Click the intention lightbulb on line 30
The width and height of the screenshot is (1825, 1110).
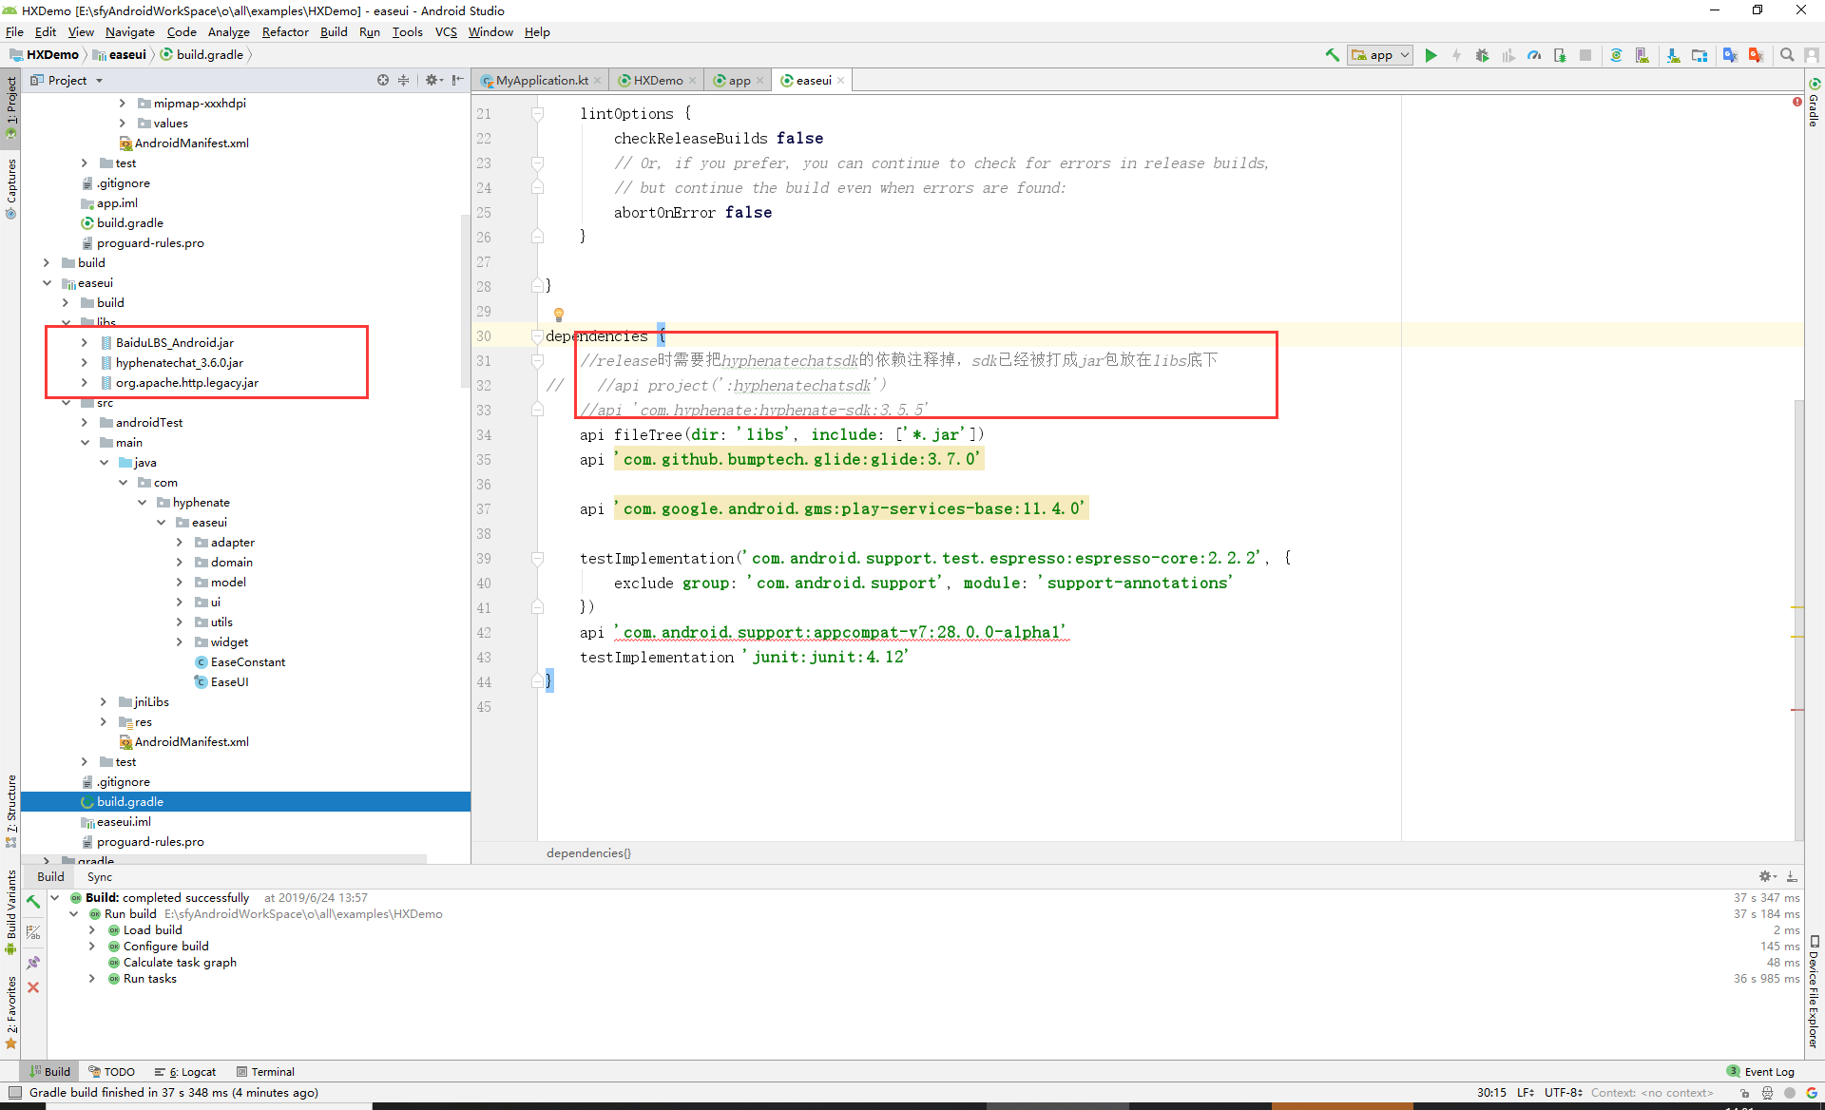coord(559,315)
